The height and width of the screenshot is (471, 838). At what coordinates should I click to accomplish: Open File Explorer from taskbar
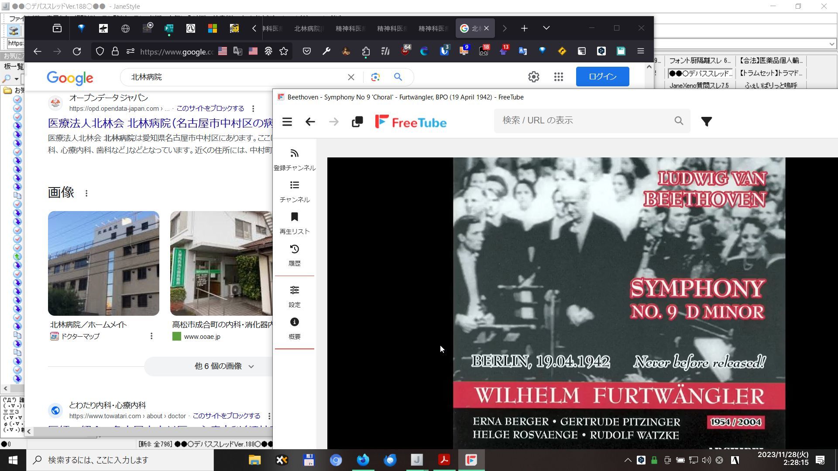pos(254,460)
